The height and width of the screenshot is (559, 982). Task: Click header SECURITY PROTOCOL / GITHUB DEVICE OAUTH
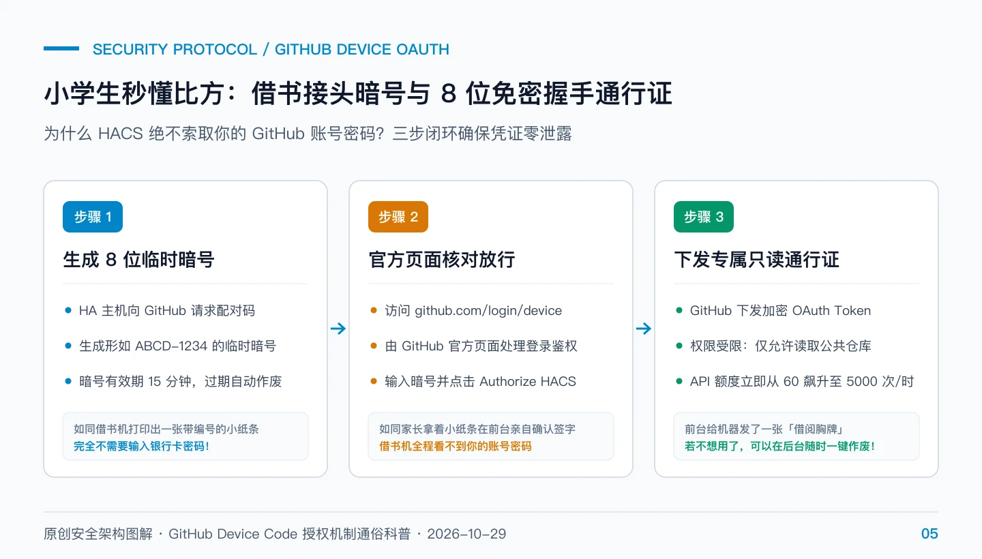pyautogui.click(x=271, y=50)
